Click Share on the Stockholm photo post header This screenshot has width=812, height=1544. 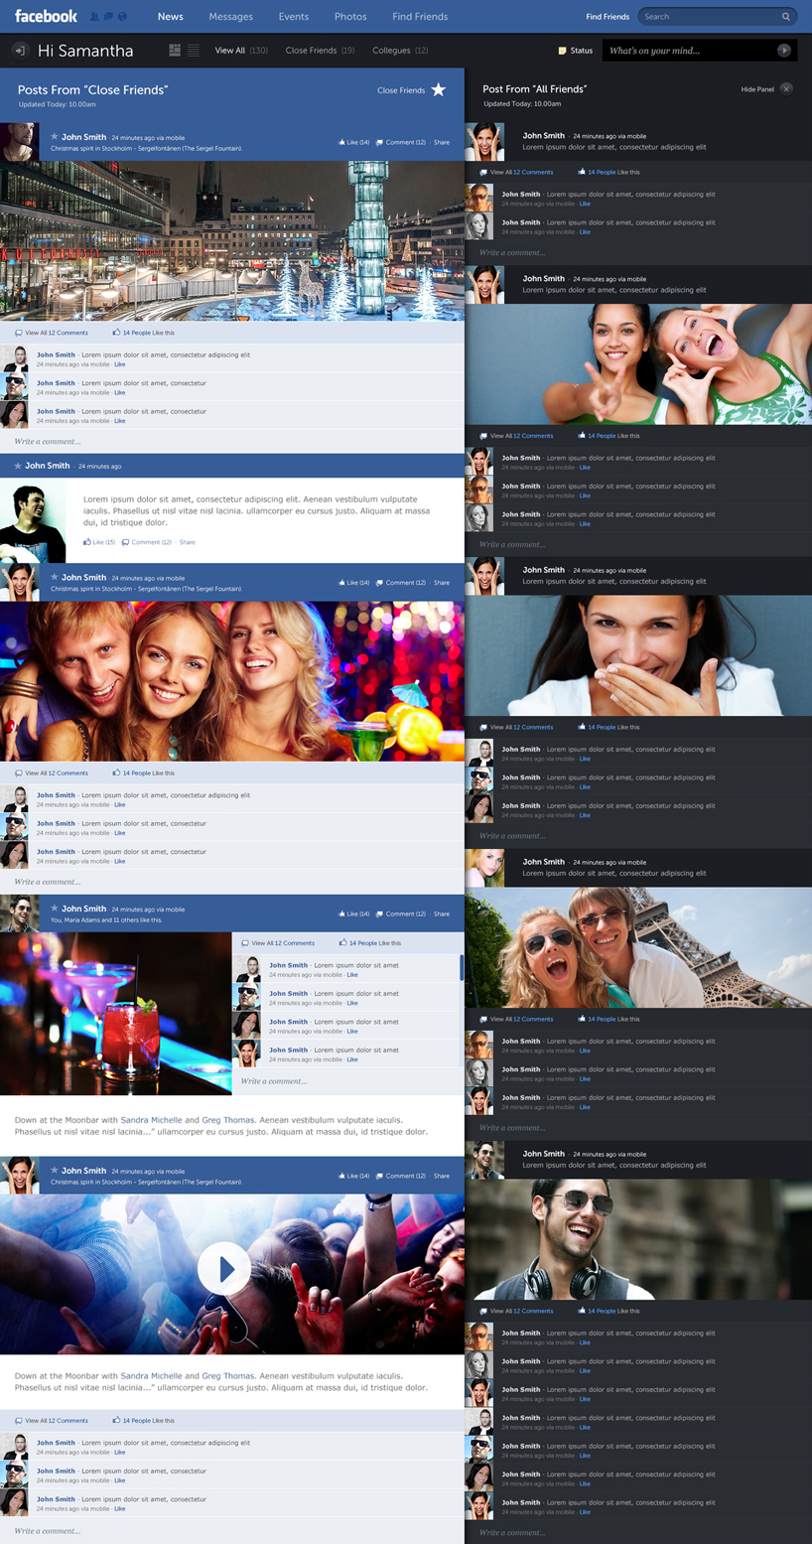pos(442,142)
